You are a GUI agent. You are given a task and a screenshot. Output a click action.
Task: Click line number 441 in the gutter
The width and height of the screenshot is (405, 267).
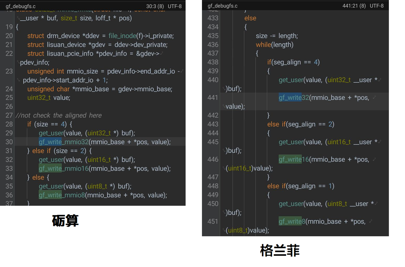pyautogui.click(x=213, y=98)
